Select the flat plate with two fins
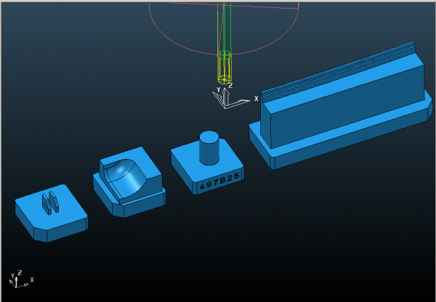The height and width of the screenshot is (302, 436). click(x=52, y=213)
